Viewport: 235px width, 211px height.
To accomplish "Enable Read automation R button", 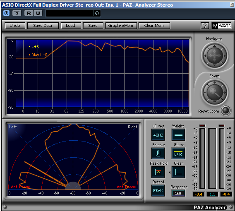I will (x=29, y=13).
